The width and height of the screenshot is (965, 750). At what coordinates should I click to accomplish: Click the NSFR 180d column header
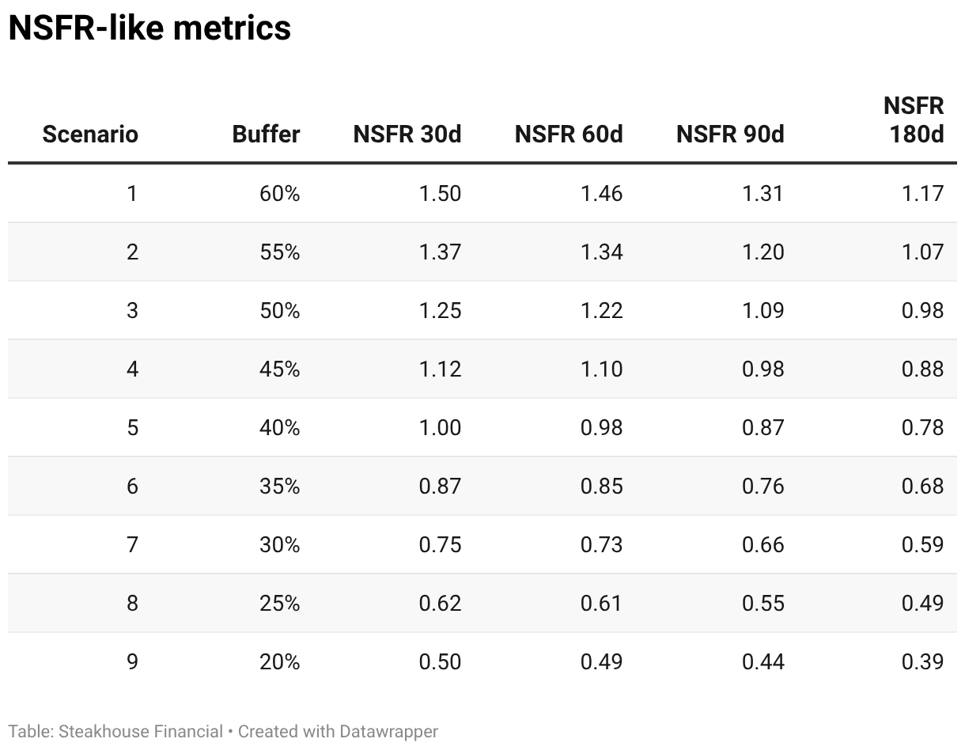(914, 120)
